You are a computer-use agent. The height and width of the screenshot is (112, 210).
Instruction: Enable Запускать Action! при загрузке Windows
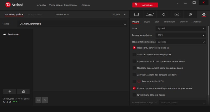(134, 75)
